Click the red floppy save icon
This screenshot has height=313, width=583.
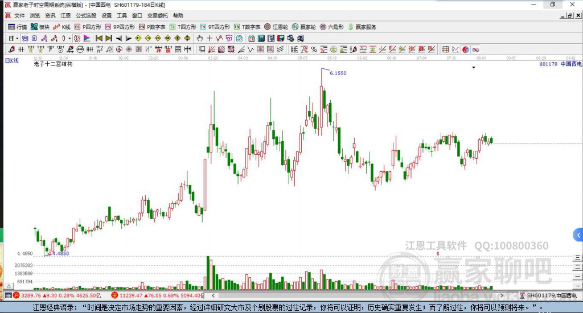point(281,38)
